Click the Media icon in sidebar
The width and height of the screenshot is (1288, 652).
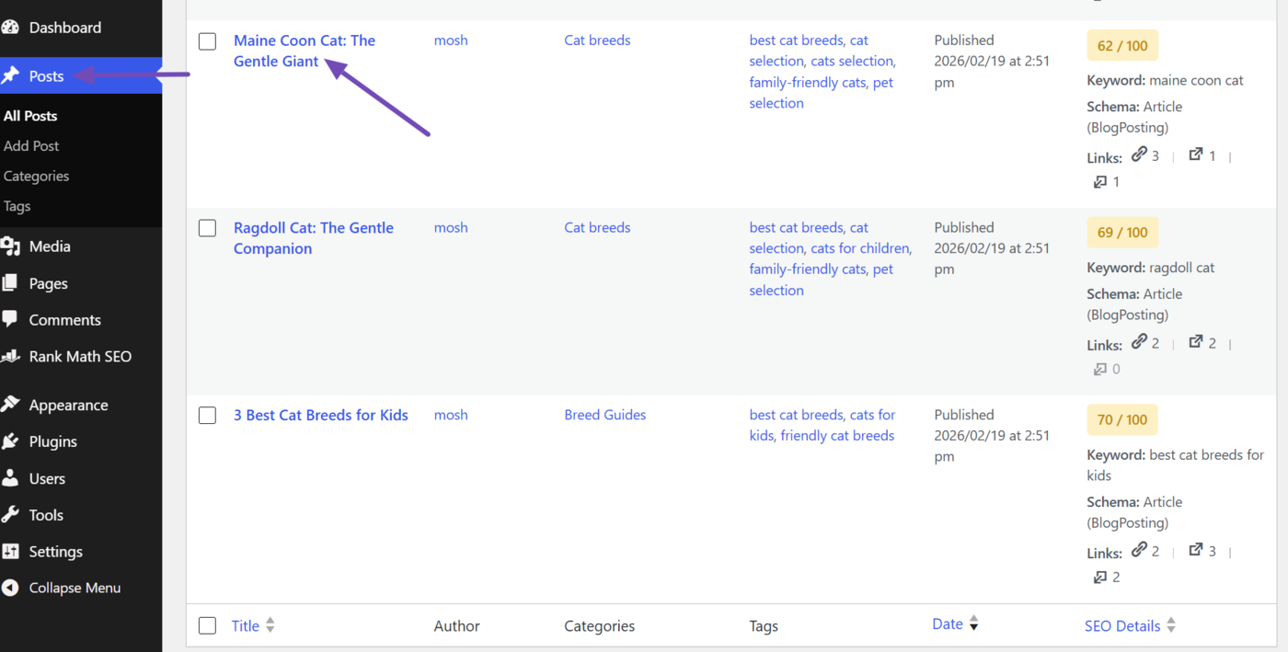tap(10, 246)
